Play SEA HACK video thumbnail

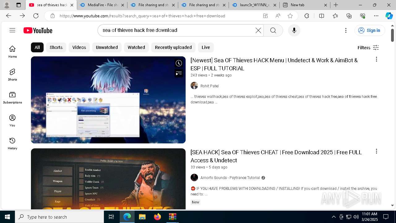[108, 179]
